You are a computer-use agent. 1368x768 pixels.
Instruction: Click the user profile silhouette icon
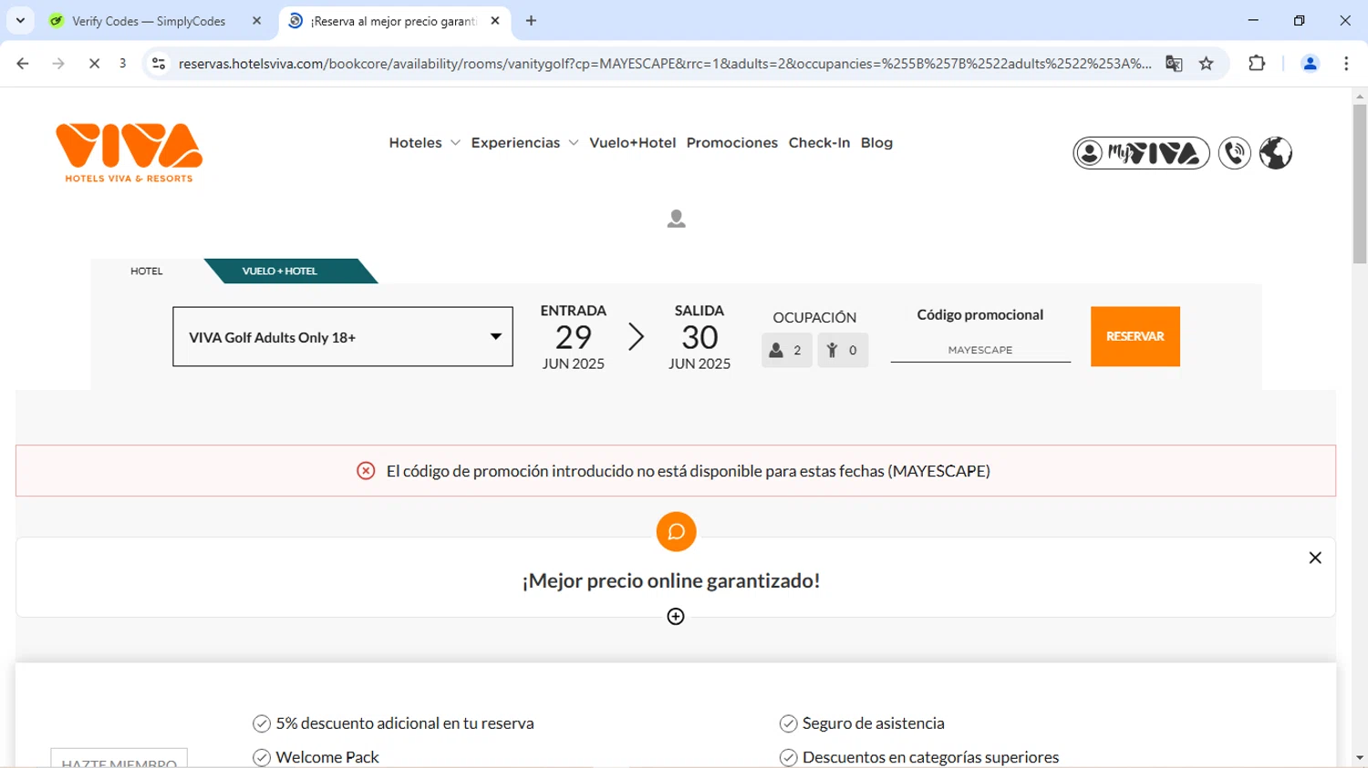[676, 219]
